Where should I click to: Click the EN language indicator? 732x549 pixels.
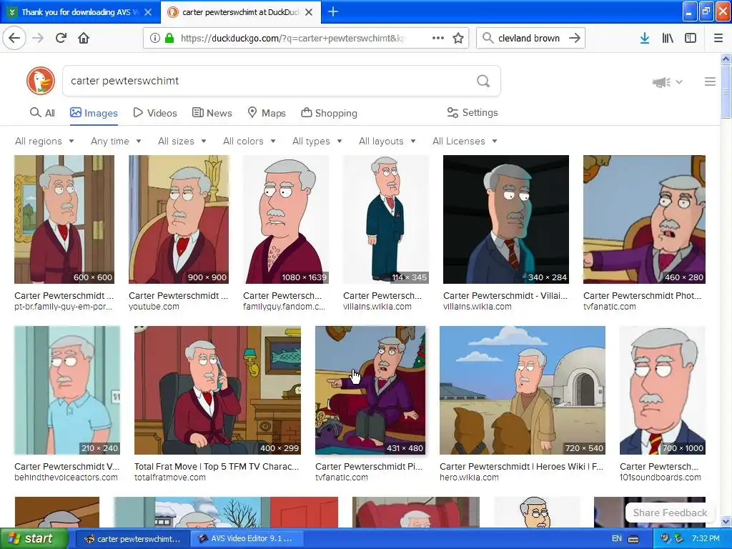[617, 538]
